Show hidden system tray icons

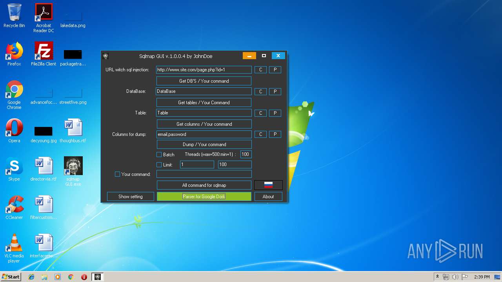[437, 277]
